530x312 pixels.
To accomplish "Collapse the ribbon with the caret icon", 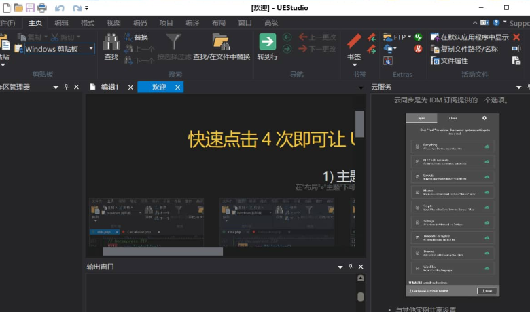I will pos(475,23).
